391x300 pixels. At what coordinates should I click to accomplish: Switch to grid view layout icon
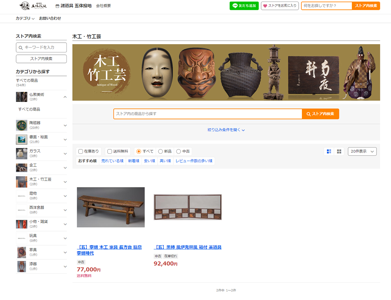point(339,151)
